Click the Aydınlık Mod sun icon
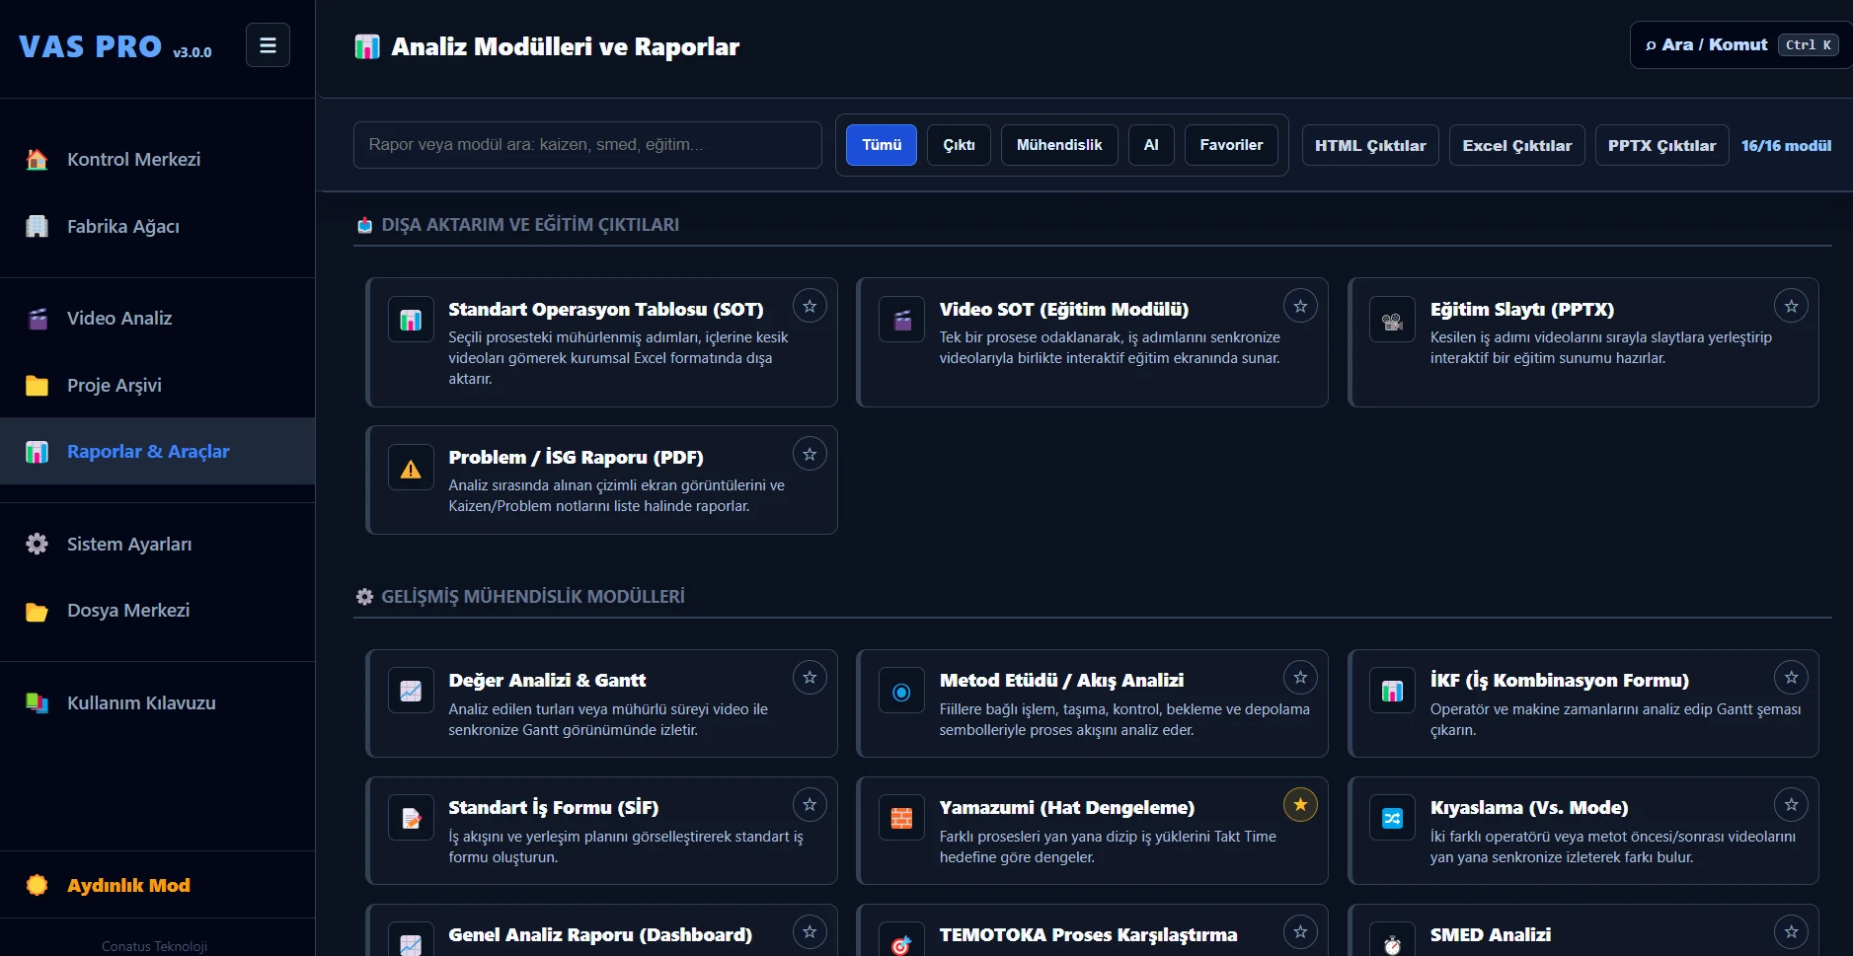 click(x=37, y=885)
